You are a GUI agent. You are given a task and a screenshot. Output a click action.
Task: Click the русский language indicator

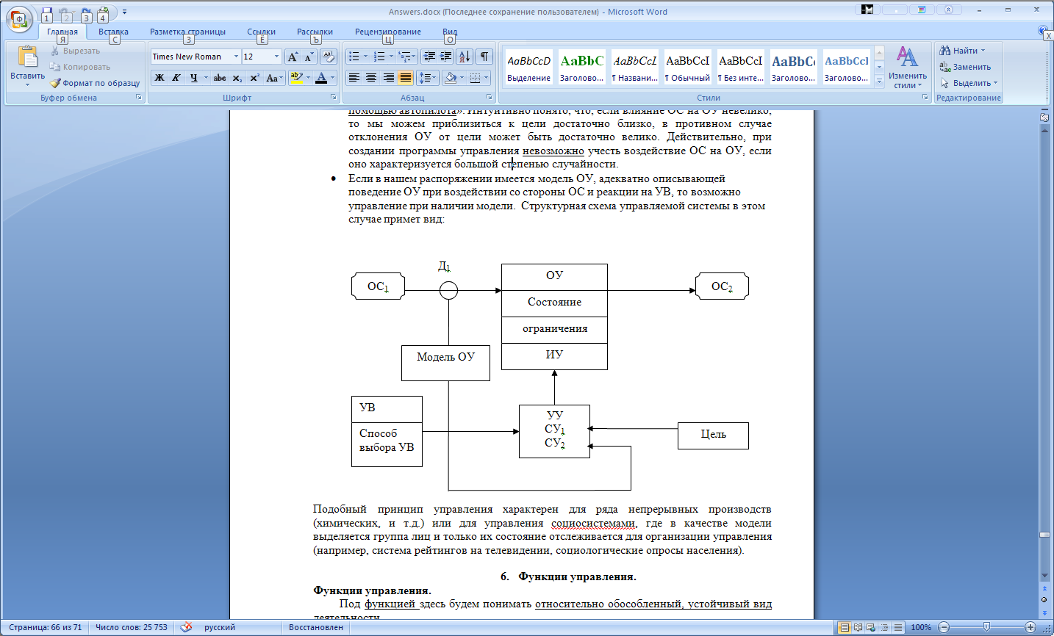(220, 627)
